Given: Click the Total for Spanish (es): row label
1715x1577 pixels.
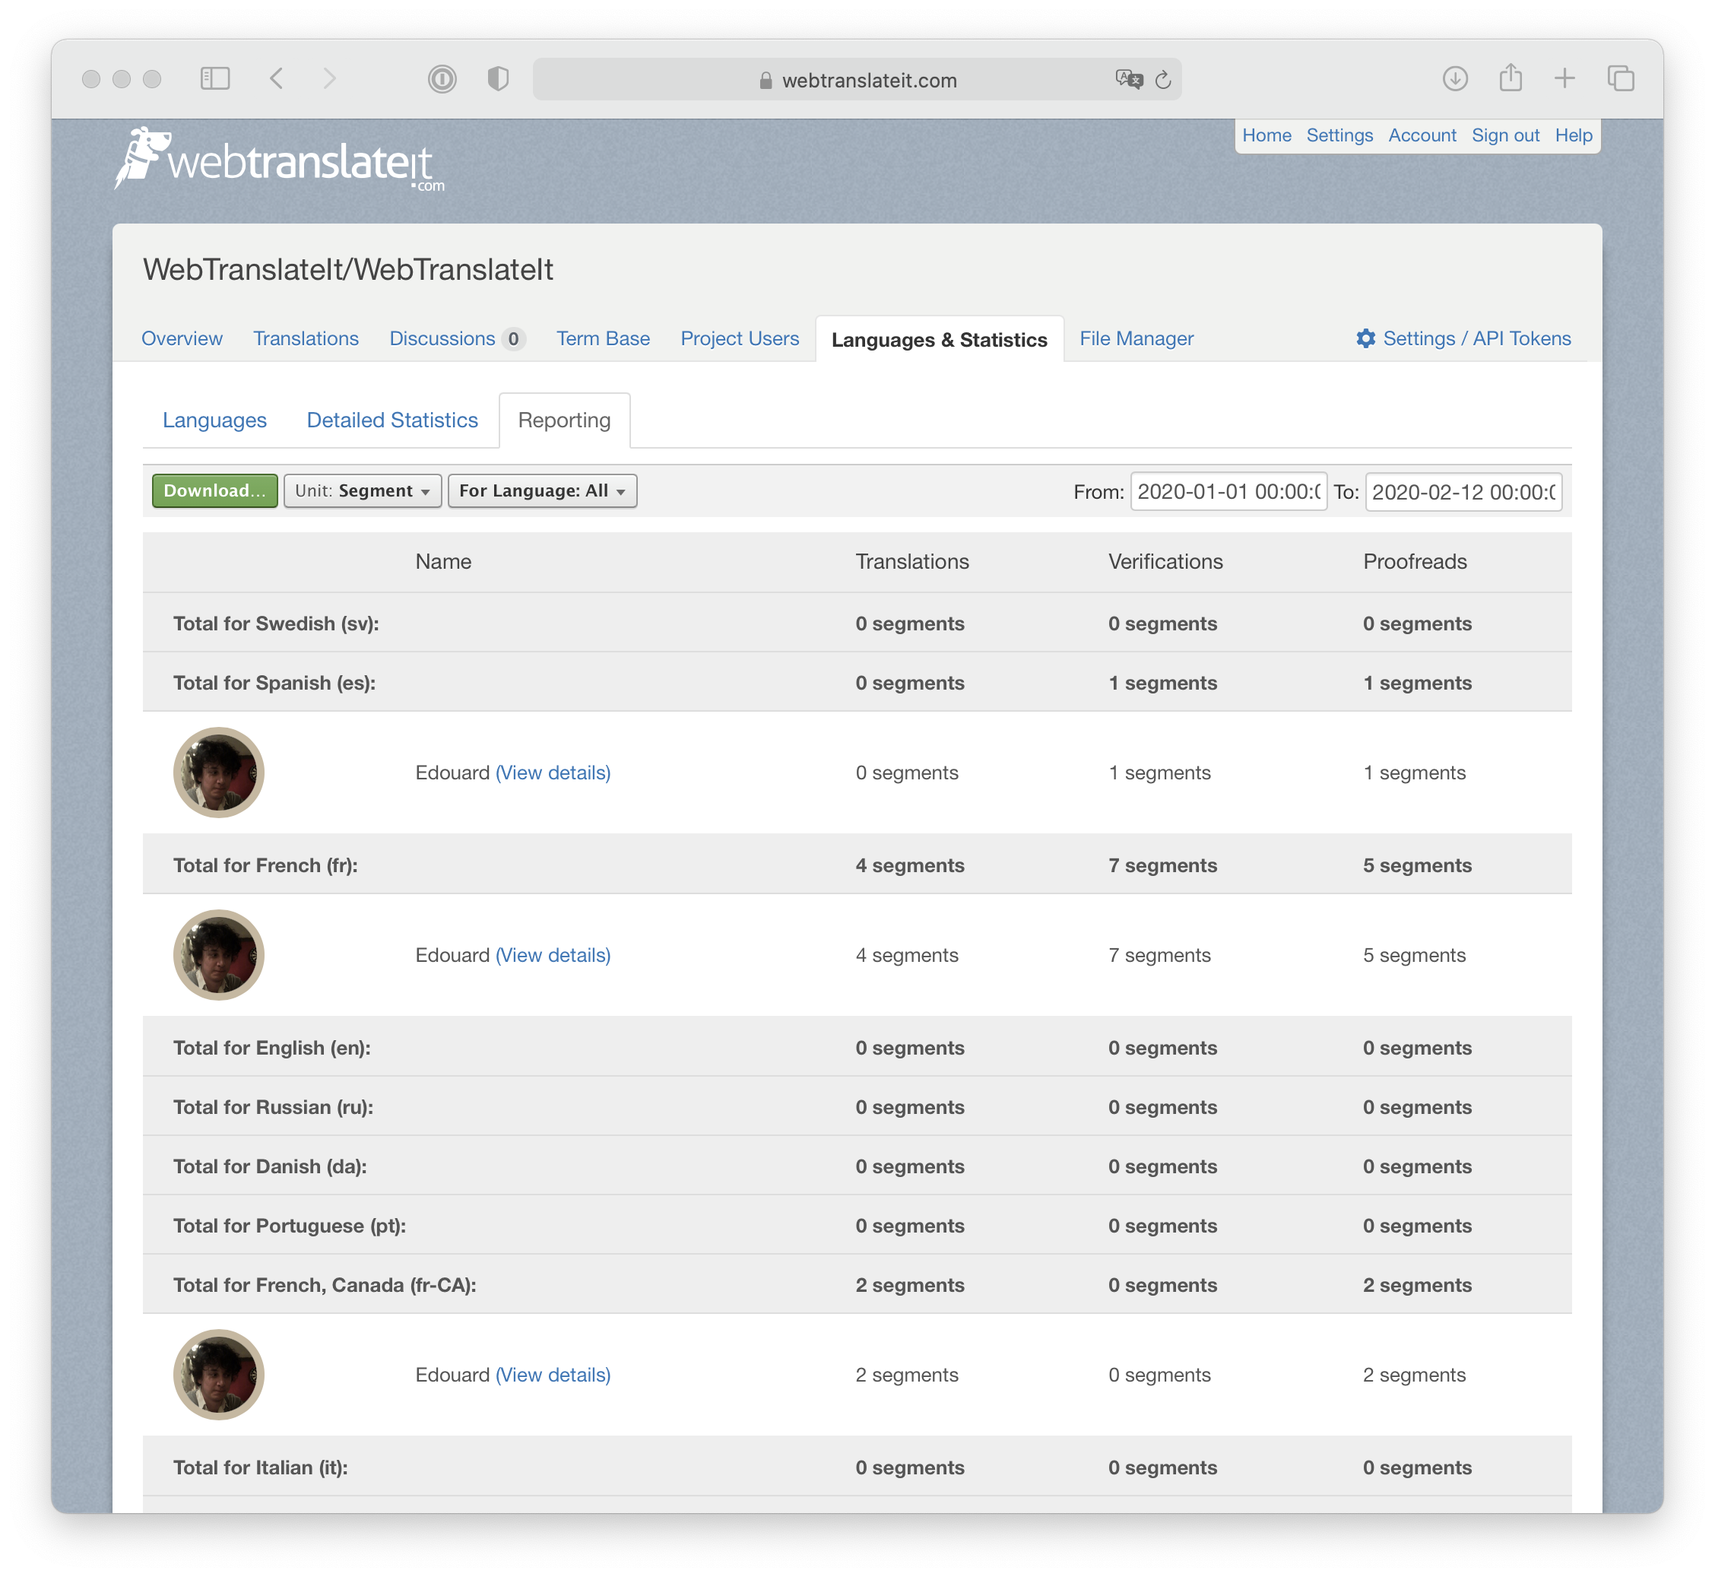Looking at the screenshot, I should (274, 683).
